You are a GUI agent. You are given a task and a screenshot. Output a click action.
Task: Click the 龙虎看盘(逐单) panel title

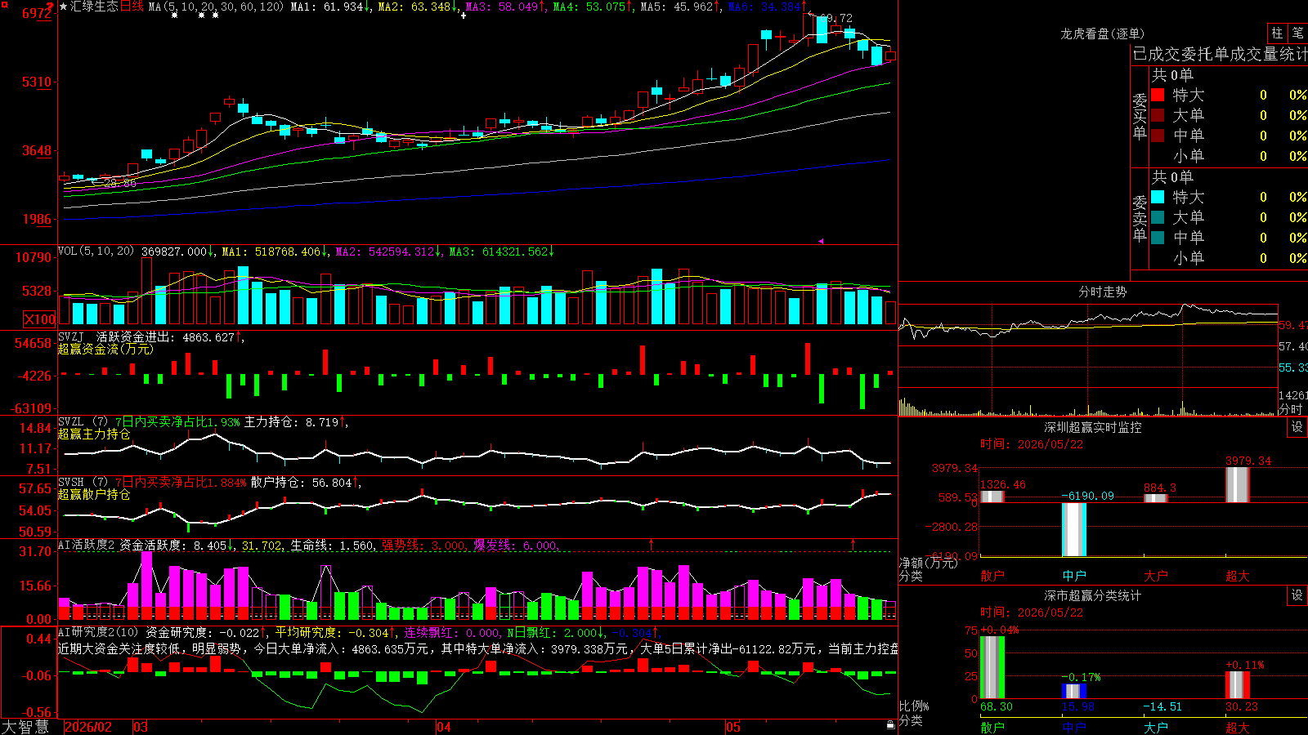tap(1103, 33)
